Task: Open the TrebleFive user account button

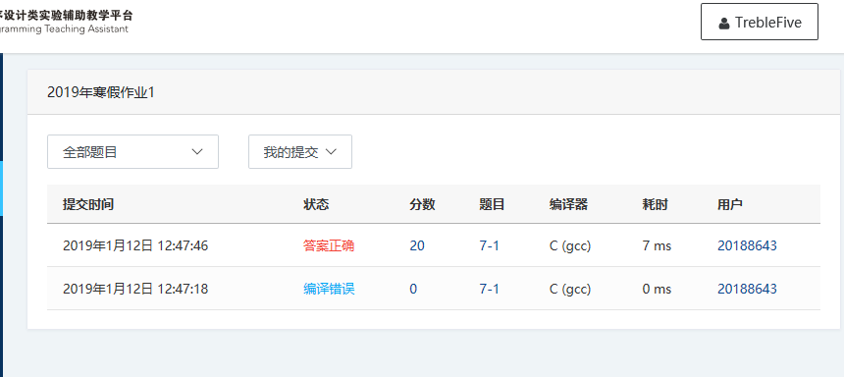Action: 759,22
